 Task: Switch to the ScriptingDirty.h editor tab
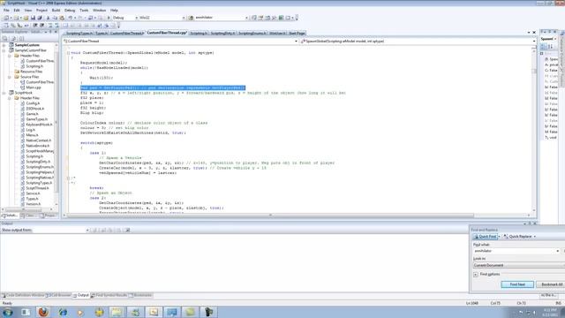point(222,34)
